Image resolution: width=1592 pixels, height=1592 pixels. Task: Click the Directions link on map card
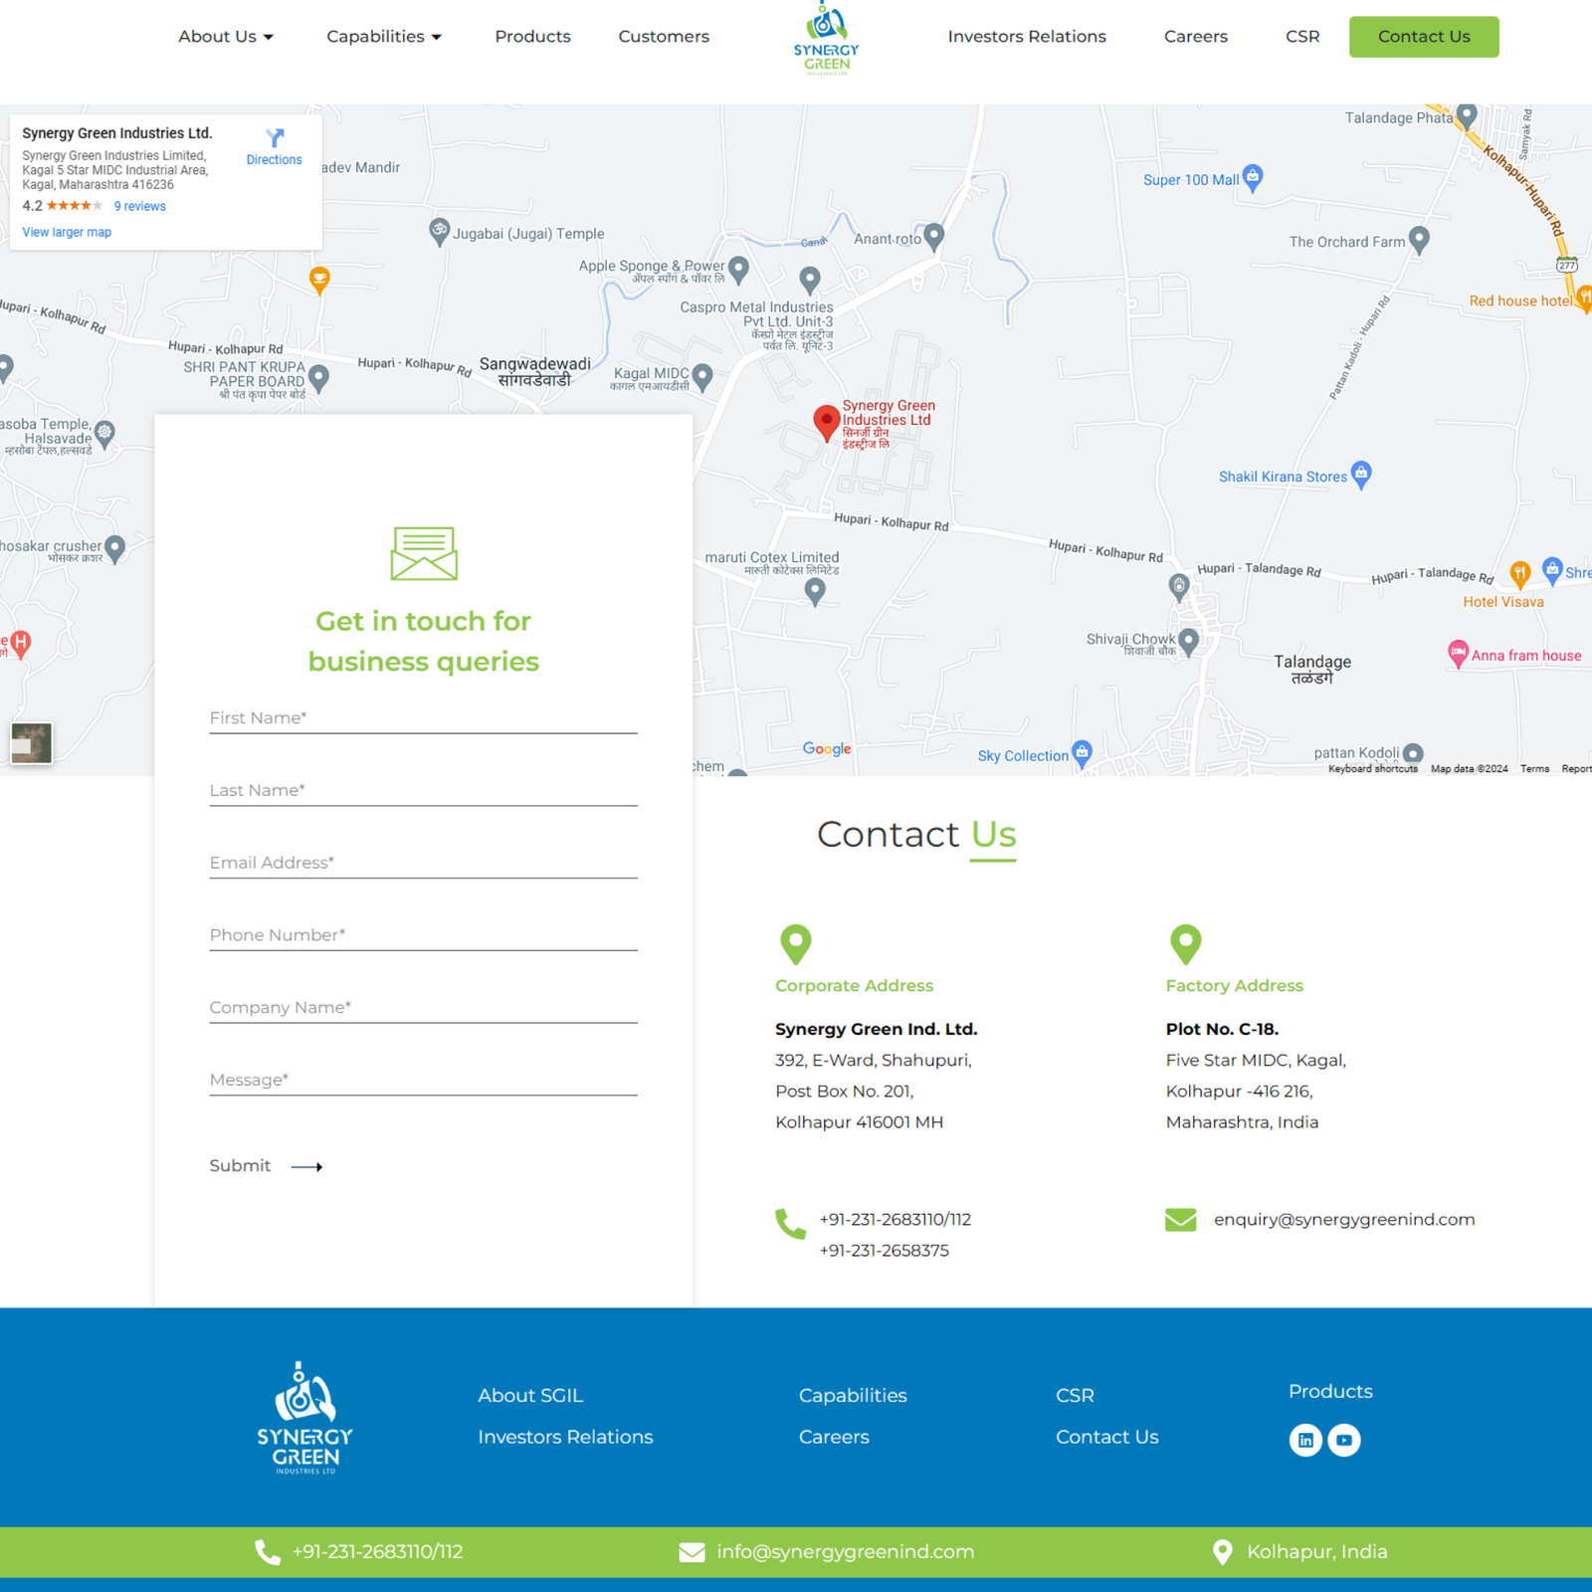[x=274, y=159]
